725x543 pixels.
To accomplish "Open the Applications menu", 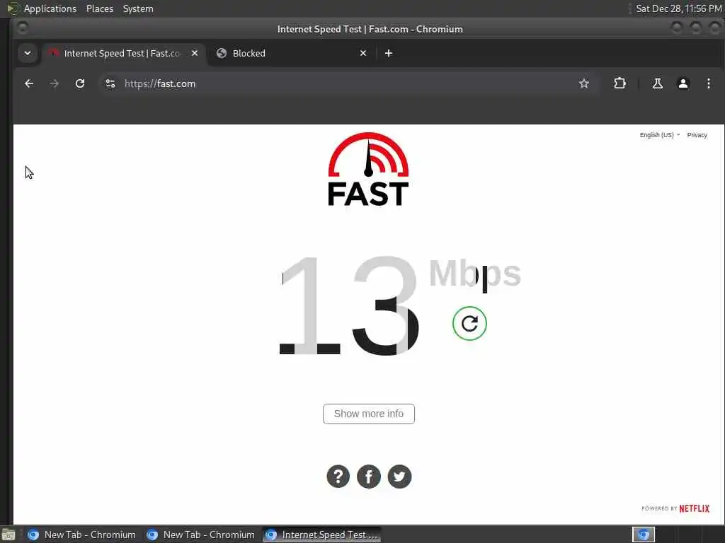I will [50, 8].
